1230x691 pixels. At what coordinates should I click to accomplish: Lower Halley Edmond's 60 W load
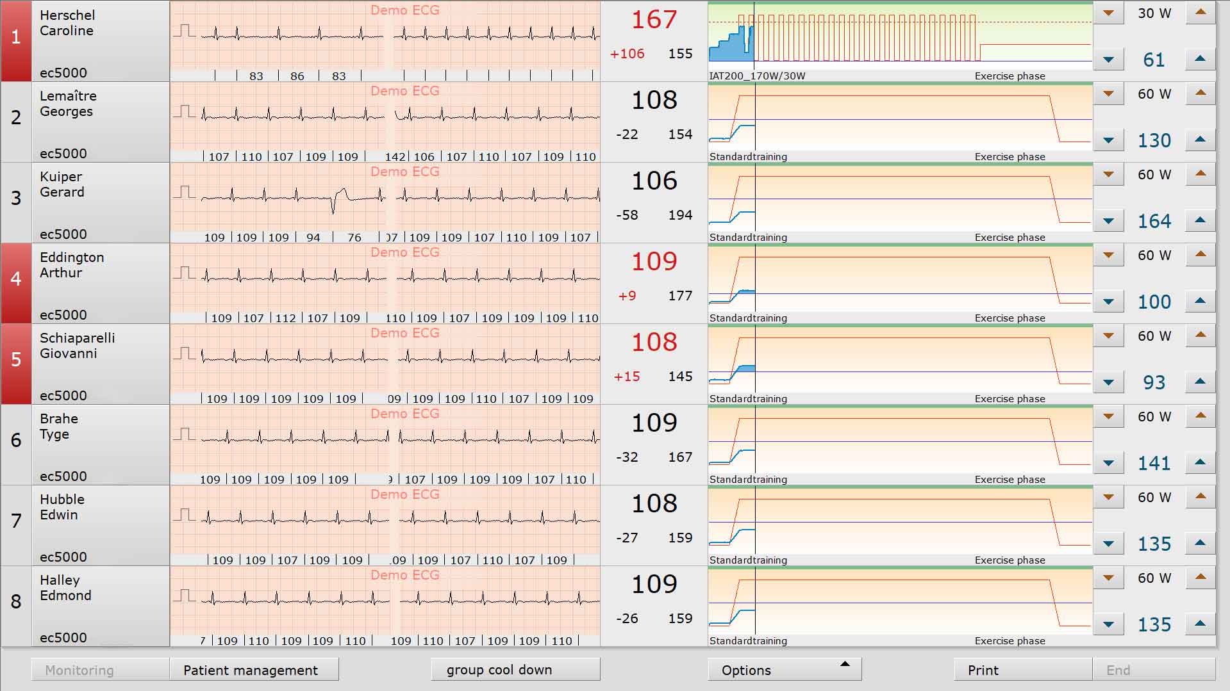1108,578
